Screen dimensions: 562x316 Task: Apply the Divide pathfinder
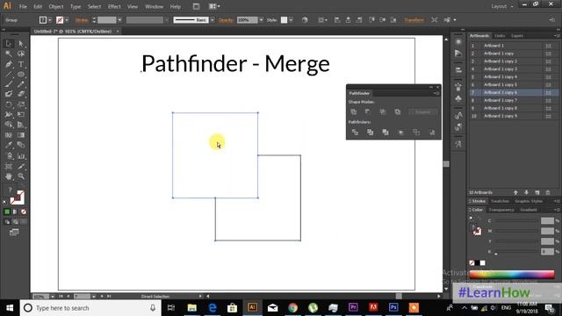click(355, 133)
